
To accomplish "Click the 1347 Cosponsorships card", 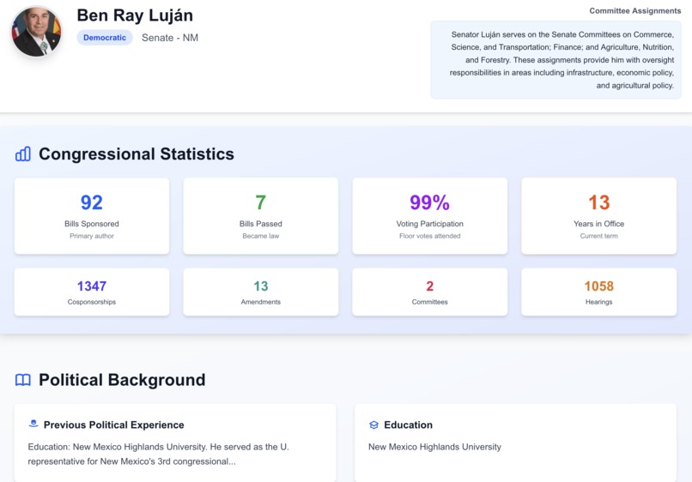I will tap(92, 292).
